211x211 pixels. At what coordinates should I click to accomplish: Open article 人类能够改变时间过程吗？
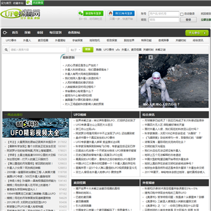click(80, 87)
